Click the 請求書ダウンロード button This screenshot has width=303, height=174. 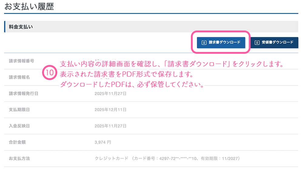coord(221,43)
